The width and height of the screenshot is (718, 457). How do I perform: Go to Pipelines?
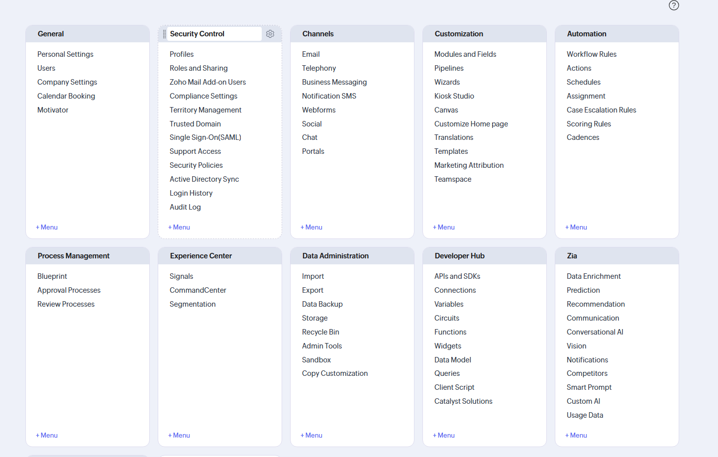pyautogui.click(x=449, y=68)
